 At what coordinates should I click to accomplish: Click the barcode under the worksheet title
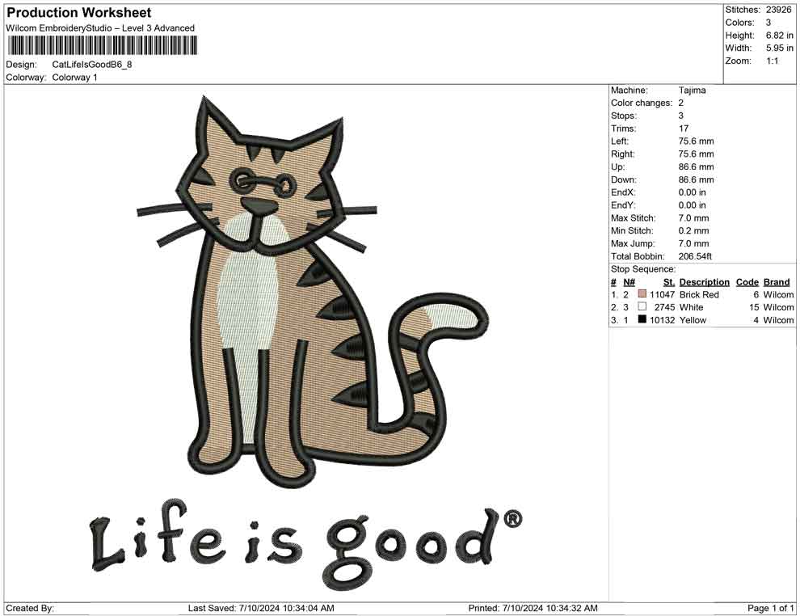[x=102, y=46]
